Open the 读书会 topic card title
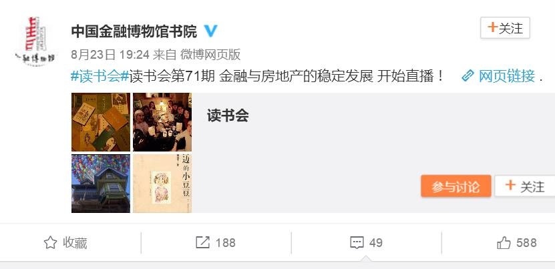Image resolution: width=555 pixels, height=269 pixels. pos(228,115)
